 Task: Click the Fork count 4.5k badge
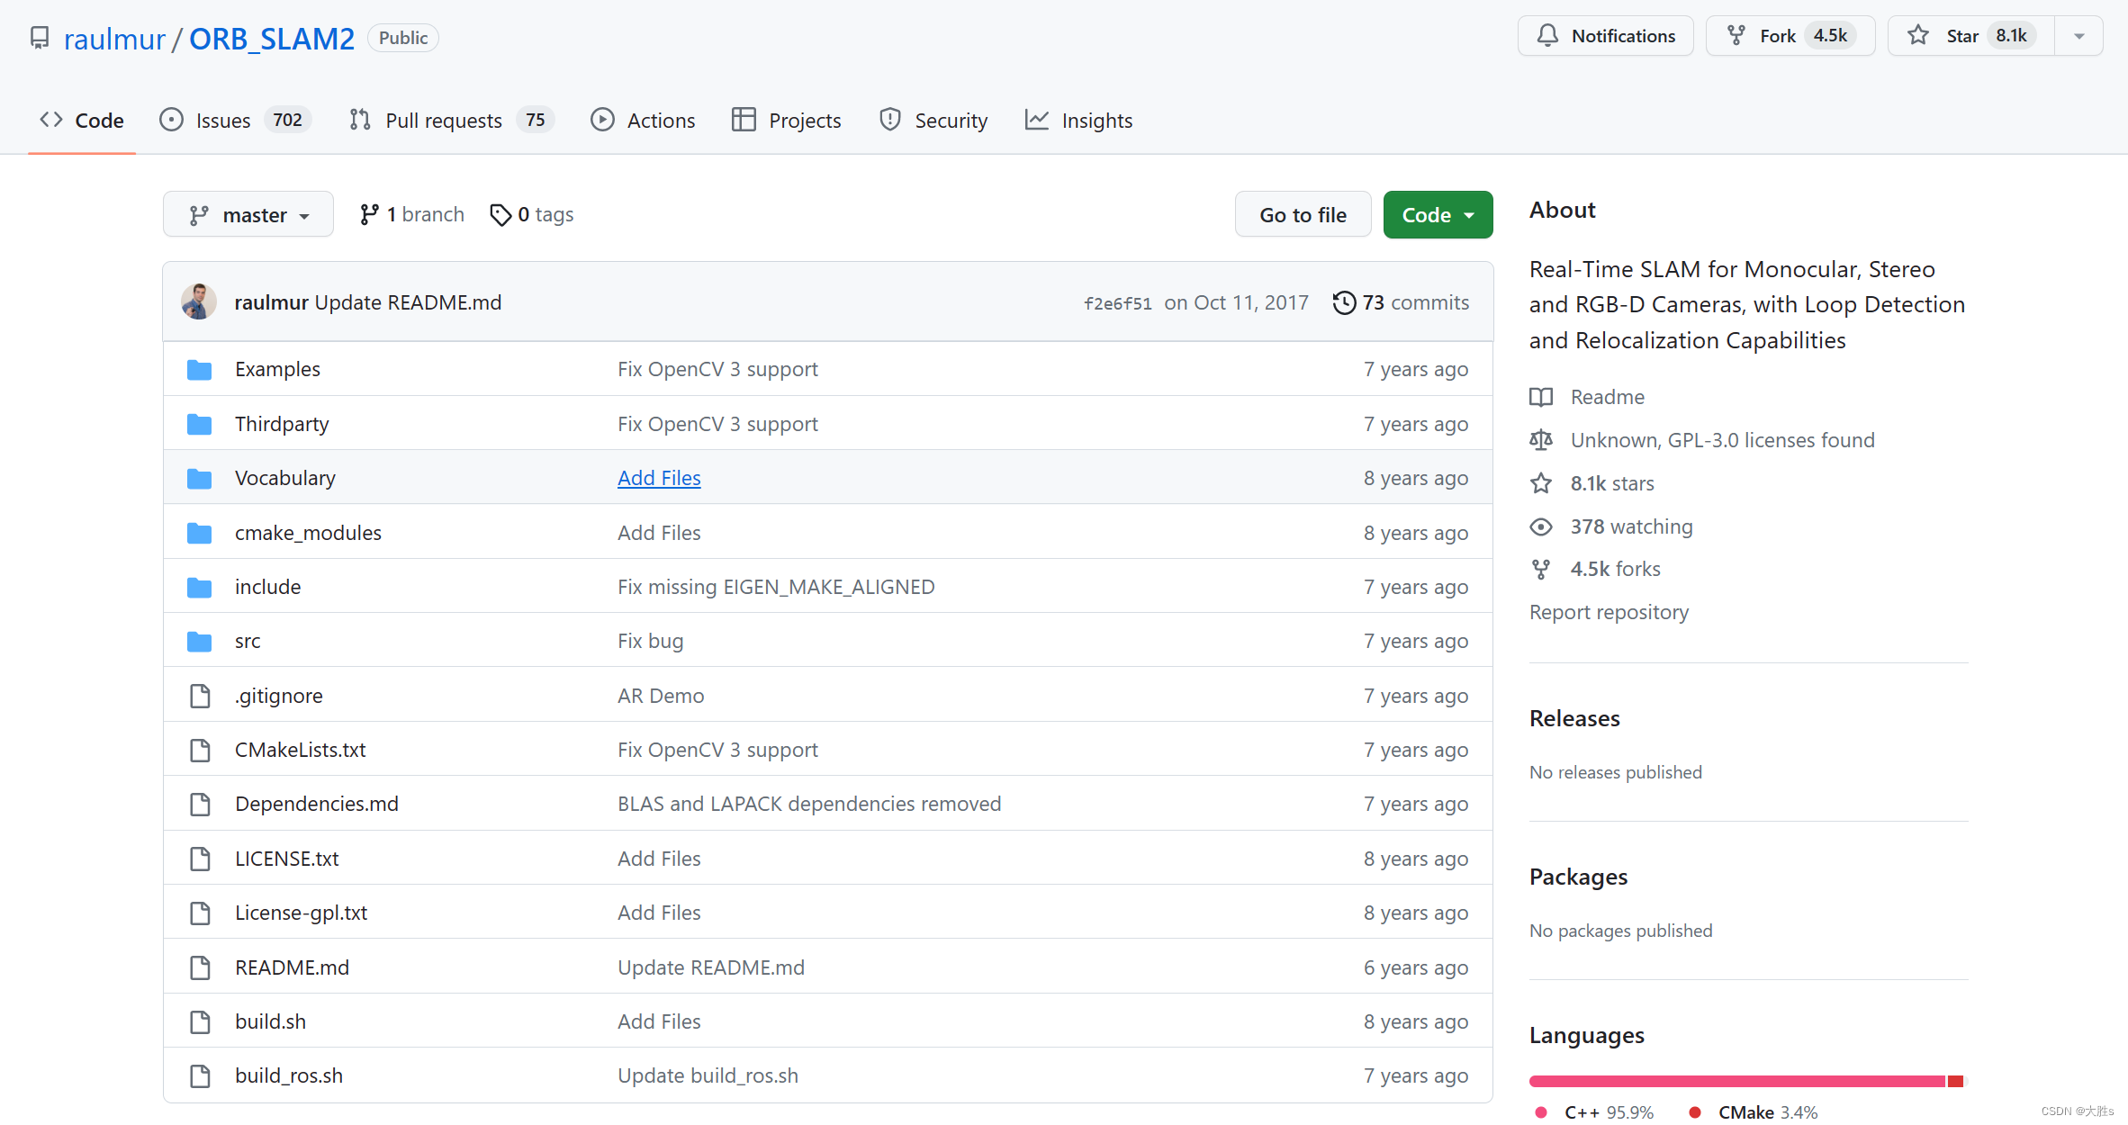pyautogui.click(x=1830, y=36)
